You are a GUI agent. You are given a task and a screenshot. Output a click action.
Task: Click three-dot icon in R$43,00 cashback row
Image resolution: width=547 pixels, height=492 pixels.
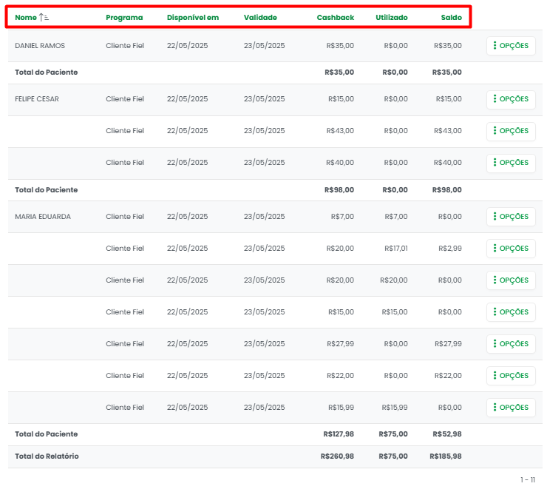[x=495, y=131]
